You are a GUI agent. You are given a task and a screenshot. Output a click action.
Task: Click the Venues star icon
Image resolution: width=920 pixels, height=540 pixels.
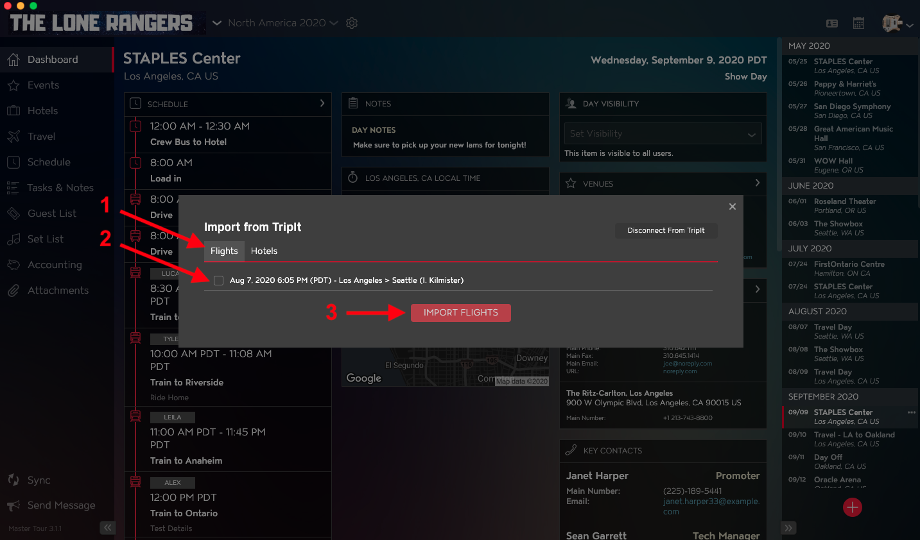coord(571,183)
